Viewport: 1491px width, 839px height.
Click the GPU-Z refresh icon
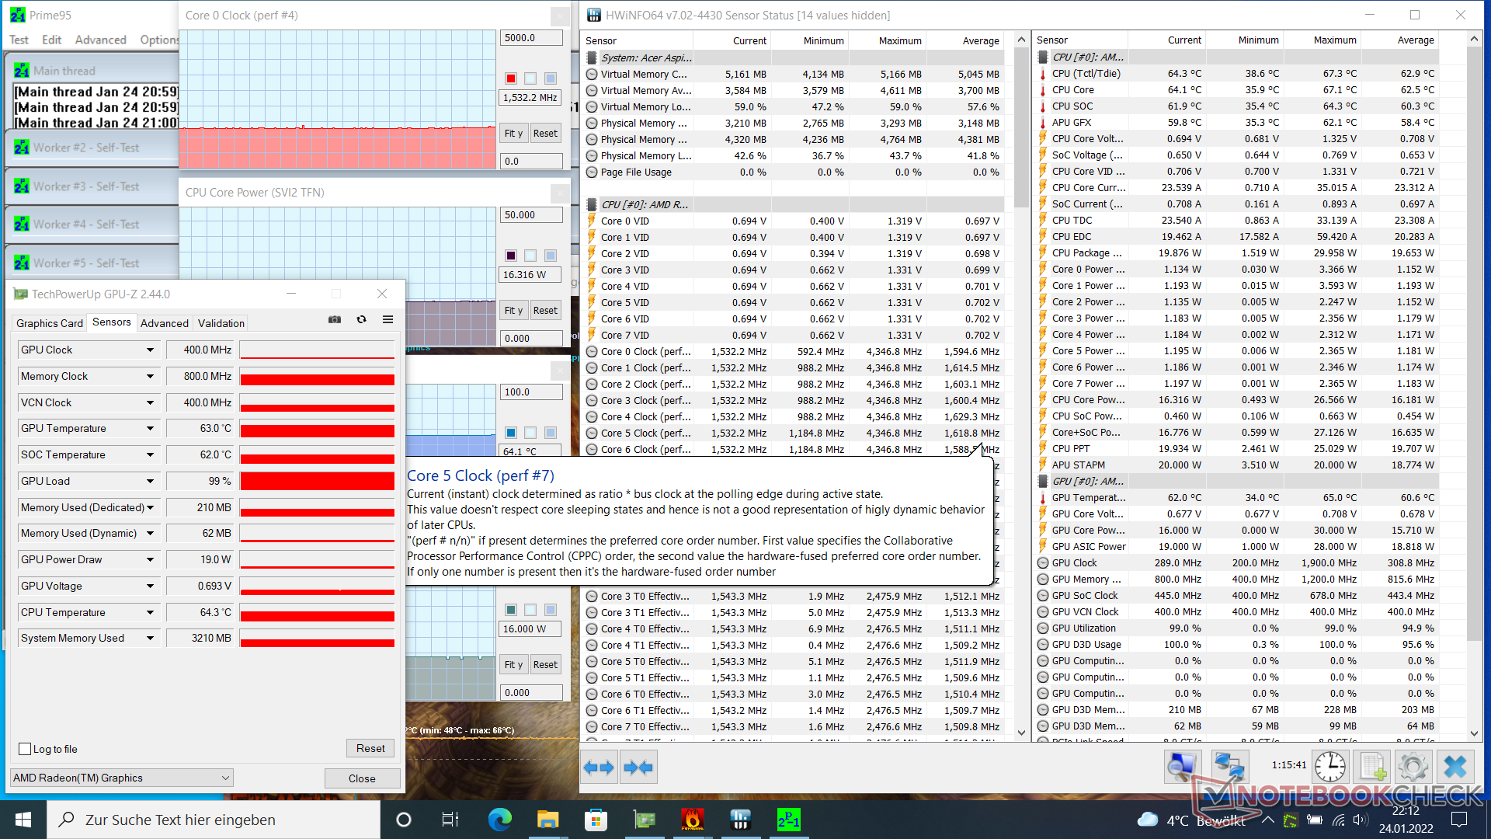(x=361, y=319)
